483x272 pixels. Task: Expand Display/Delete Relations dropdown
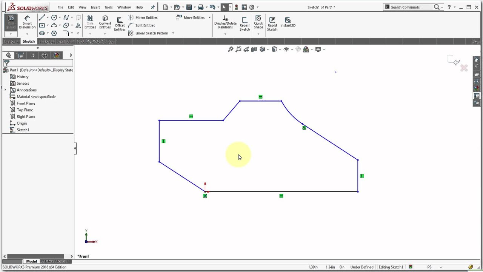point(225,34)
